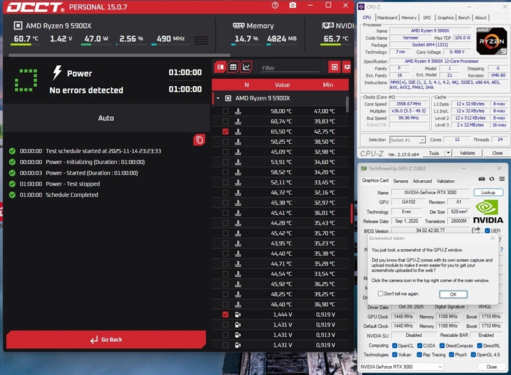511x375 pixels.
Task: Open the Sensors tab in GPU-Z
Action: coord(400,181)
